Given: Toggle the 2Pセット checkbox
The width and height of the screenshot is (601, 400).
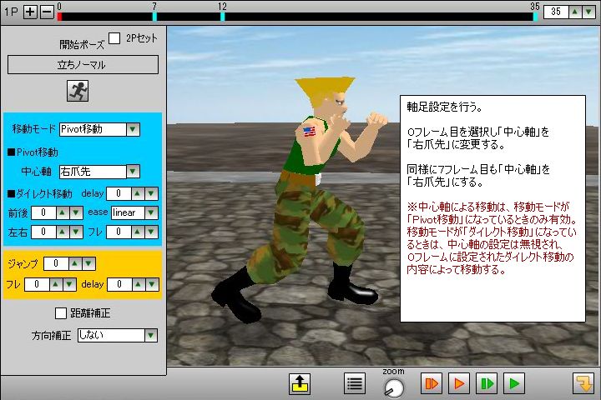Looking at the screenshot, I should pos(114,38).
